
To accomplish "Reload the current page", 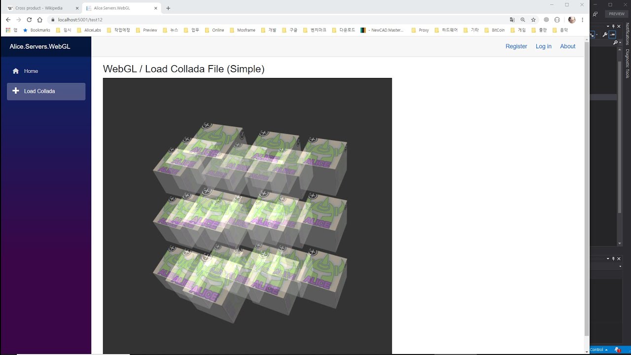I will coord(29,20).
